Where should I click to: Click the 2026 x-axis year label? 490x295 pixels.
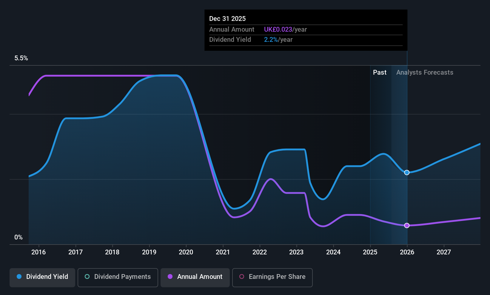point(407,252)
